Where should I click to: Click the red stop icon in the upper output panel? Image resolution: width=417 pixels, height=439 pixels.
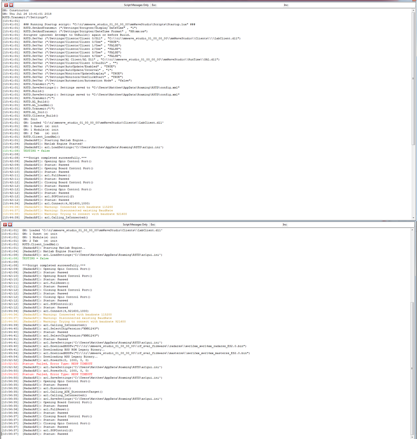coord(11,5)
